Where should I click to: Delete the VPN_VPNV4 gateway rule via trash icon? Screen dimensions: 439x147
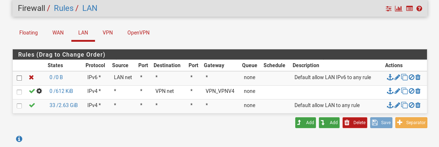point(418,91)
